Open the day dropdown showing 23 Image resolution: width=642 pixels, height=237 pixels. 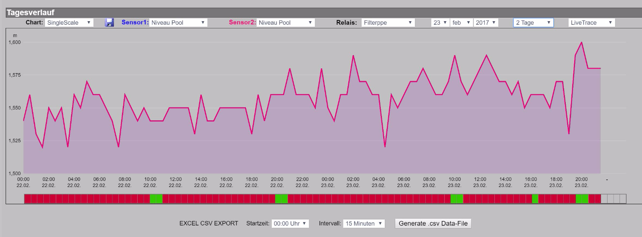tap(440, 22)
